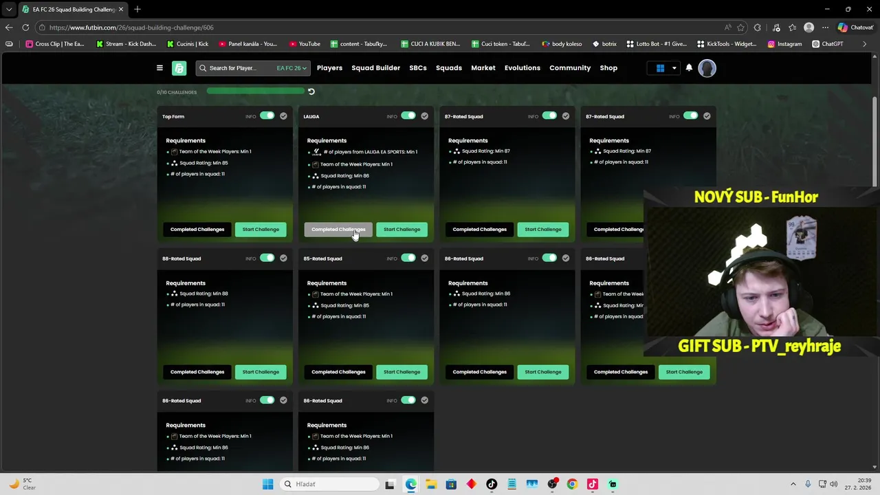The width and height of the screenshot is (880, 495).
Task: Reset challenge progress with circular arrow icon
Action: pyautogui.click(x=311, y=91)
